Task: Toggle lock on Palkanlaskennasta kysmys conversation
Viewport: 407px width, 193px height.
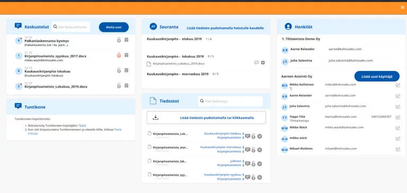Action: click(119, 40)
